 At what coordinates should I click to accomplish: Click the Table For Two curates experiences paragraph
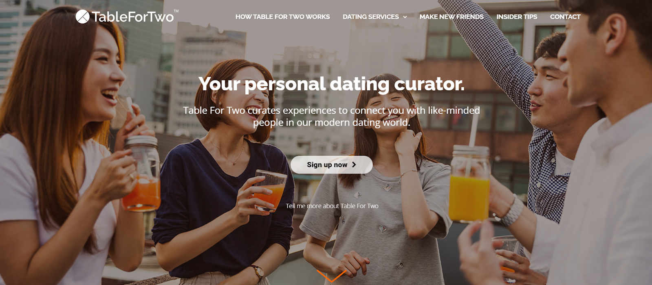(x=331, y=116)
